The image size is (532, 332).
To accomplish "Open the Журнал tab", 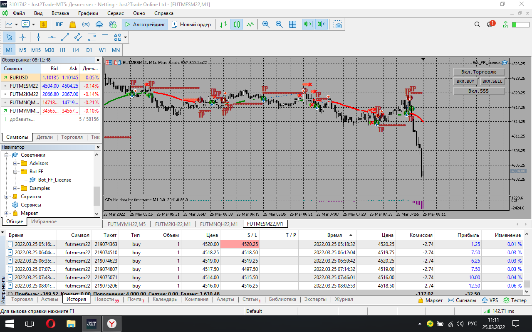I will [344, 299].
